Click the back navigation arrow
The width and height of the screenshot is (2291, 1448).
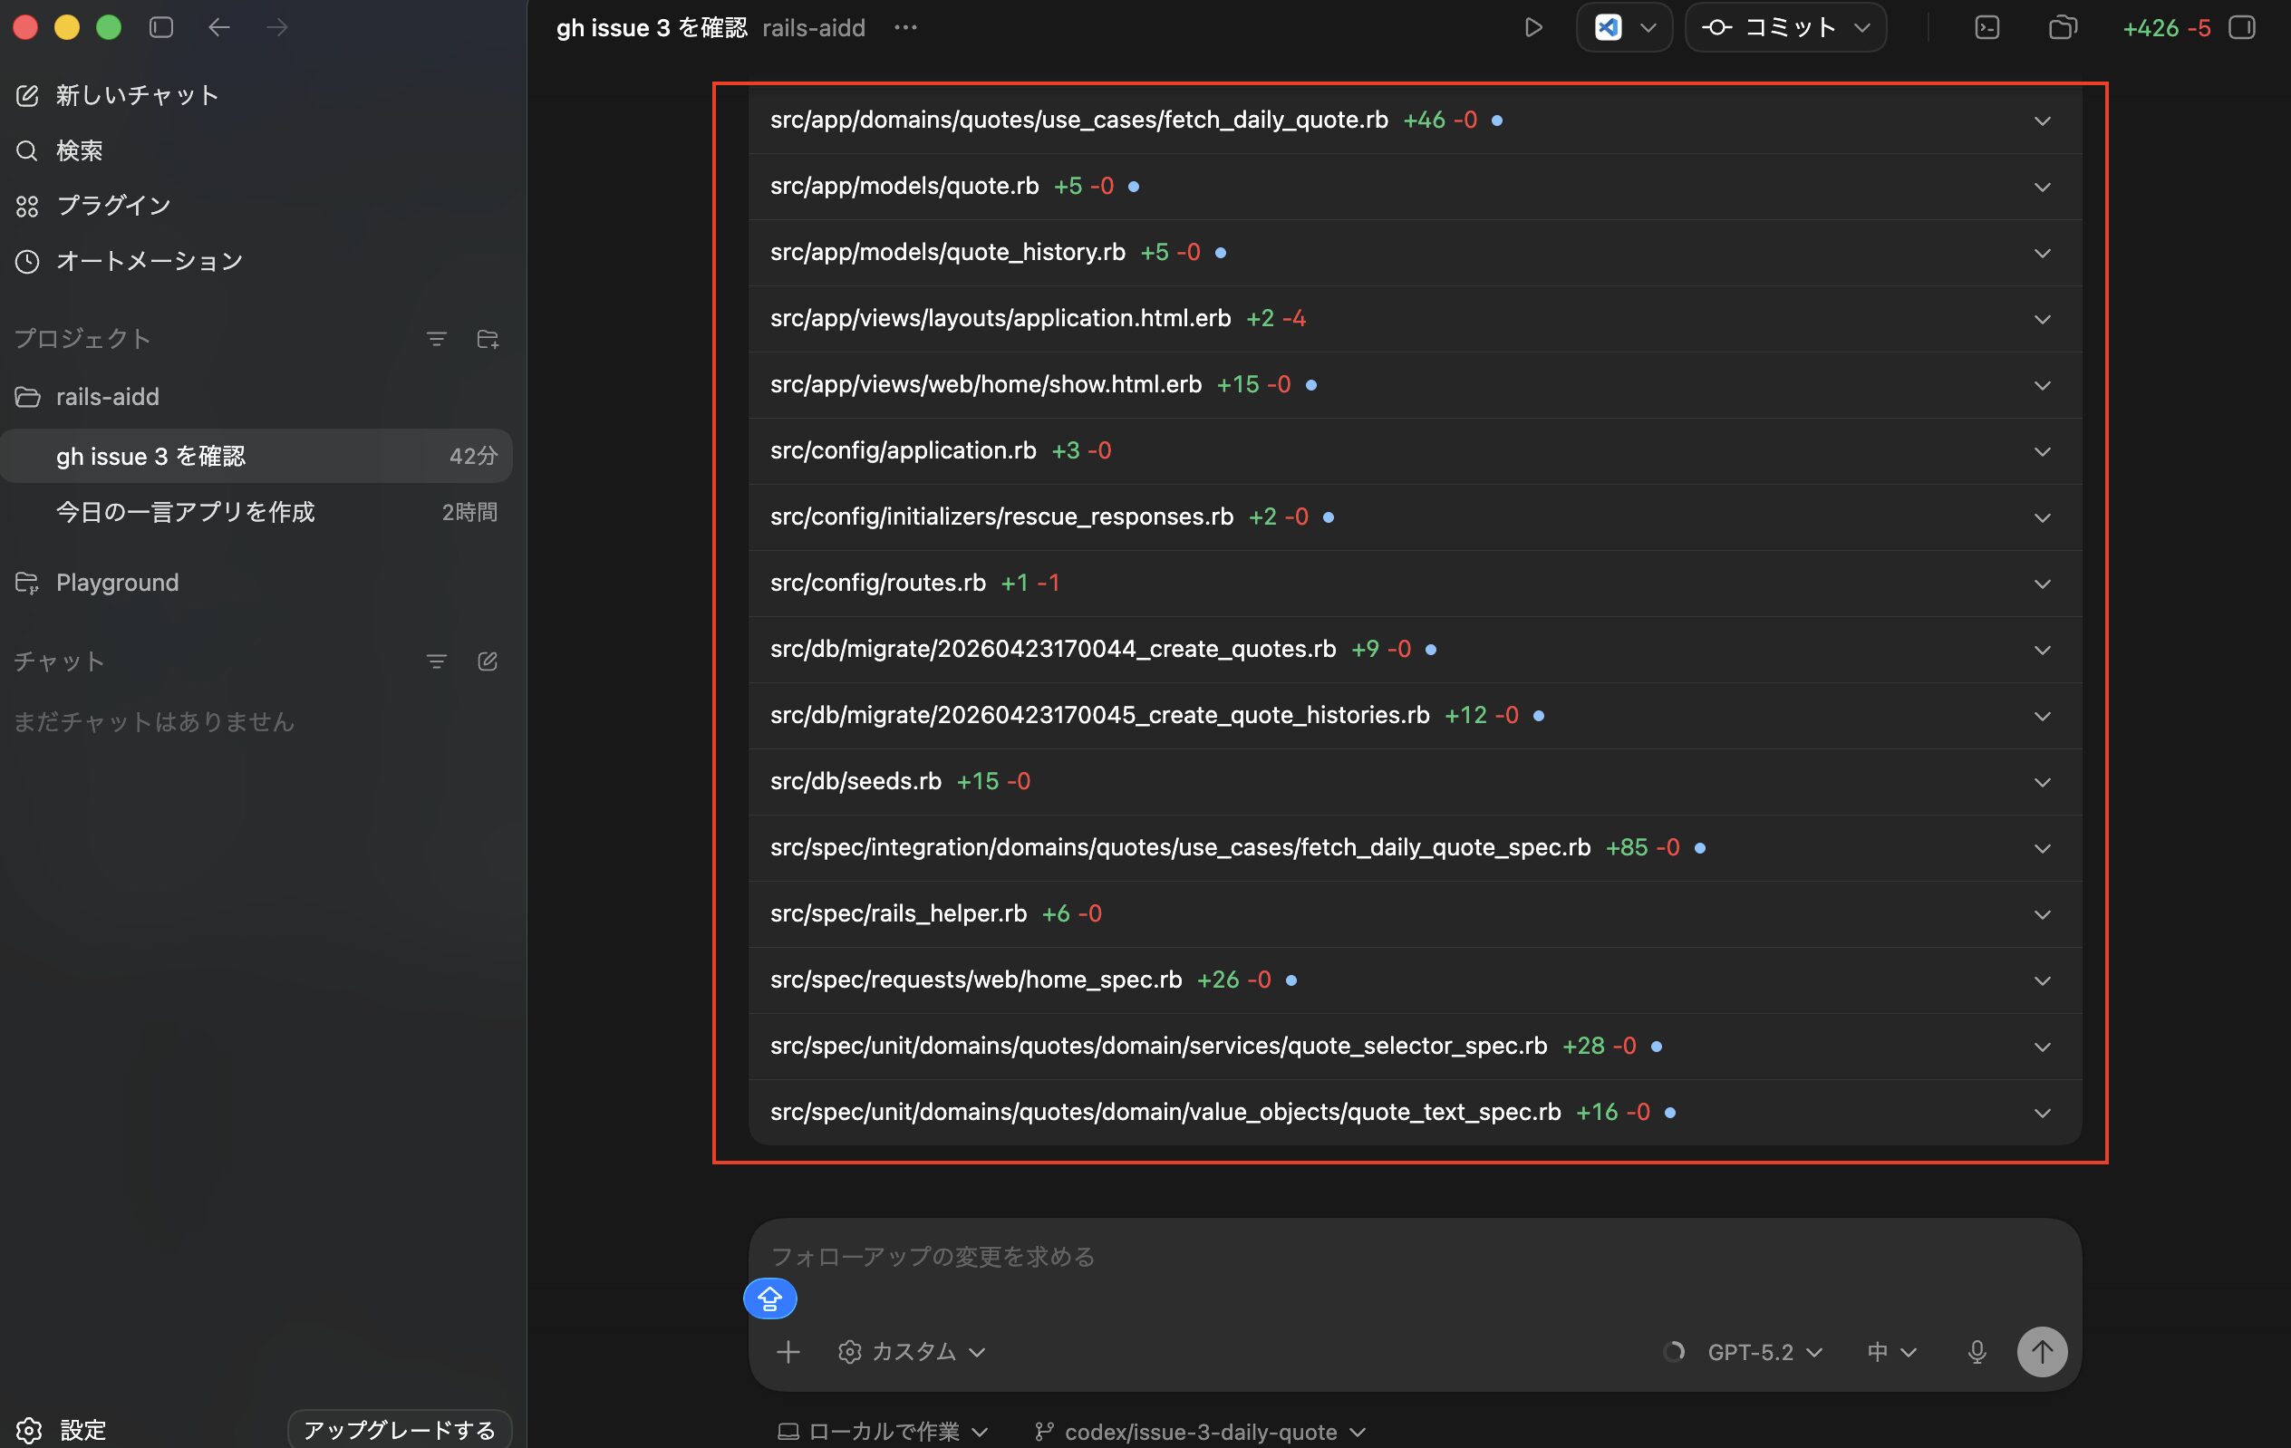click(218, 27)
